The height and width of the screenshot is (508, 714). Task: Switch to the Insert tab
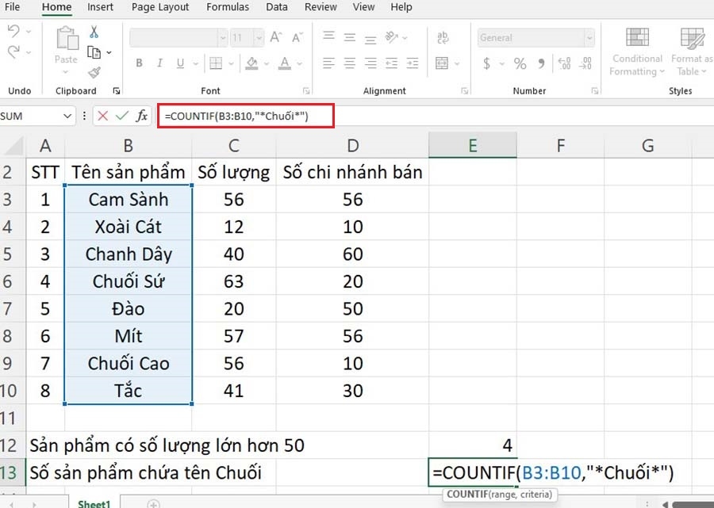pyautogui.click(x=100, y=7)
